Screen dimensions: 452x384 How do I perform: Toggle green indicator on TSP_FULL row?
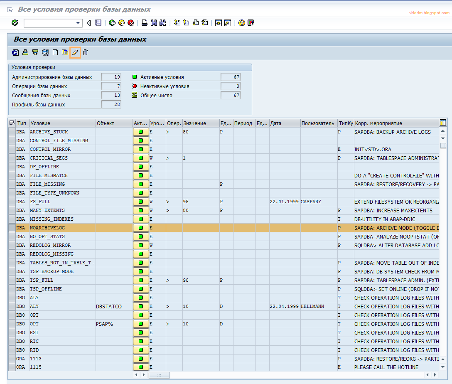141,280
